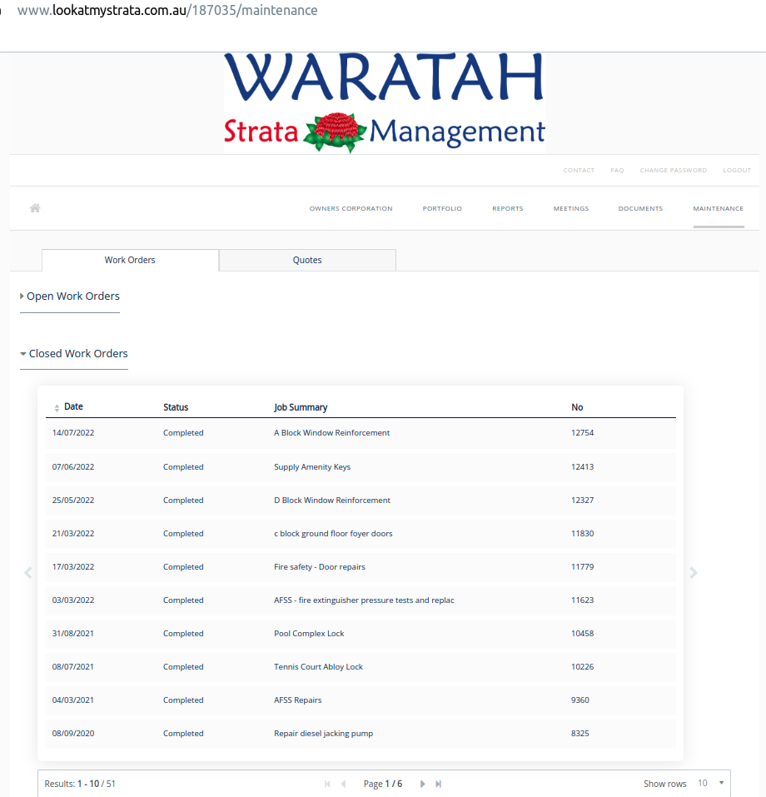Image resolution: width=766 pixels, height=797 pixels.
Task: Sort table by the Date column
Action: (72, 407)
